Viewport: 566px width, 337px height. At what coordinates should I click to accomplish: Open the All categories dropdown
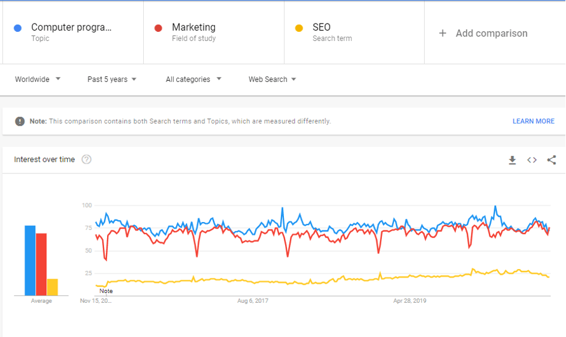194,79
